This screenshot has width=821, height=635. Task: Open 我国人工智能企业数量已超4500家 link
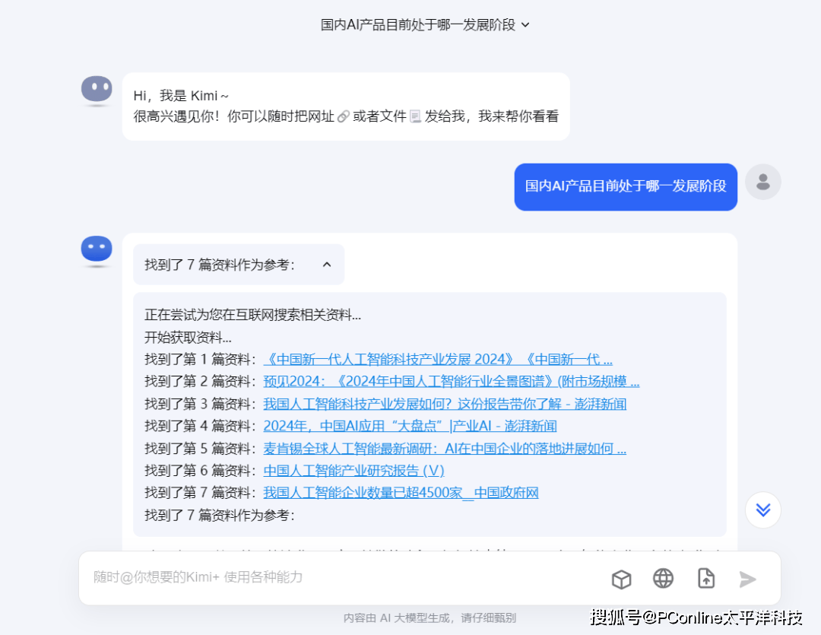click(x=401, y=493)
